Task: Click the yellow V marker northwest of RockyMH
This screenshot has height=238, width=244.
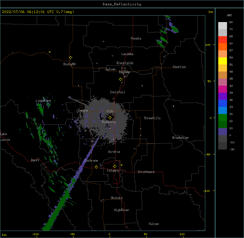Action: (x=50, y=52)
